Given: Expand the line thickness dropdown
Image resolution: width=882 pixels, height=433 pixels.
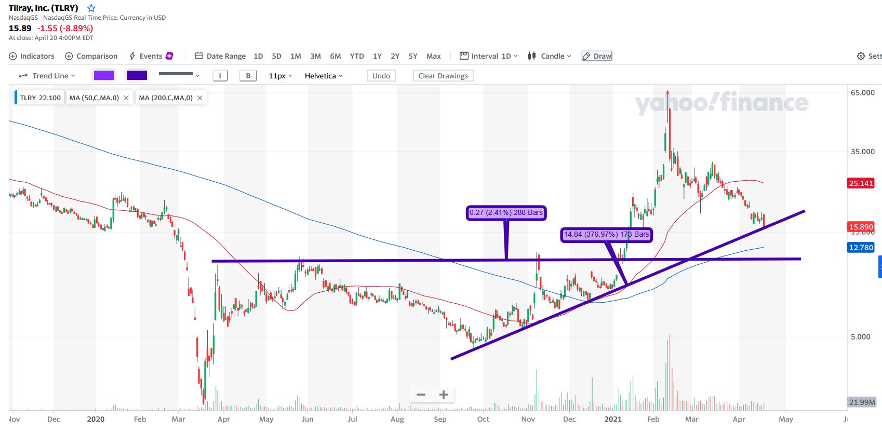Looking at the screenshot, I should (179, 75).
